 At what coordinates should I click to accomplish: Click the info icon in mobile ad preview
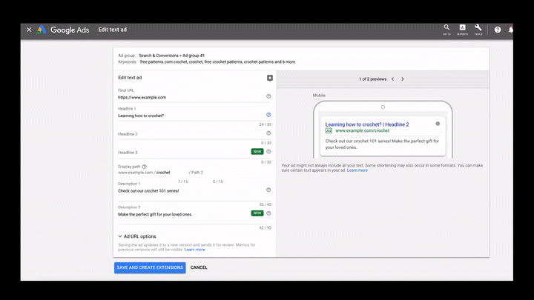pos(438,124)
